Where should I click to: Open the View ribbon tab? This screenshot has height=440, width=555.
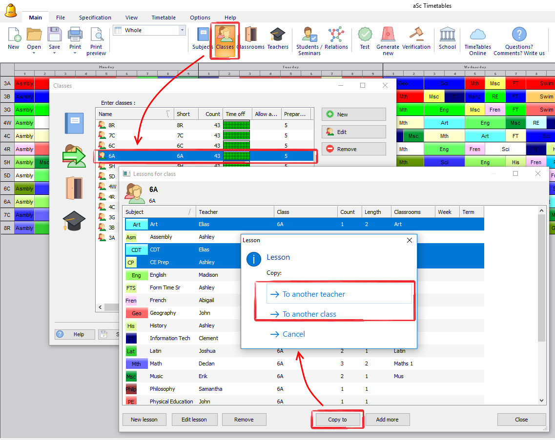(131, 18)
